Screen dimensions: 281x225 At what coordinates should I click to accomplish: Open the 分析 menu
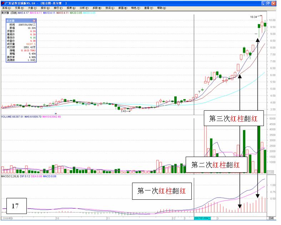[x=84, y=7]
